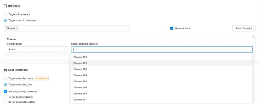Click the User Freshness calendar icon
Viewport: 260px width, 104px height.
click(x=5, y=70)
